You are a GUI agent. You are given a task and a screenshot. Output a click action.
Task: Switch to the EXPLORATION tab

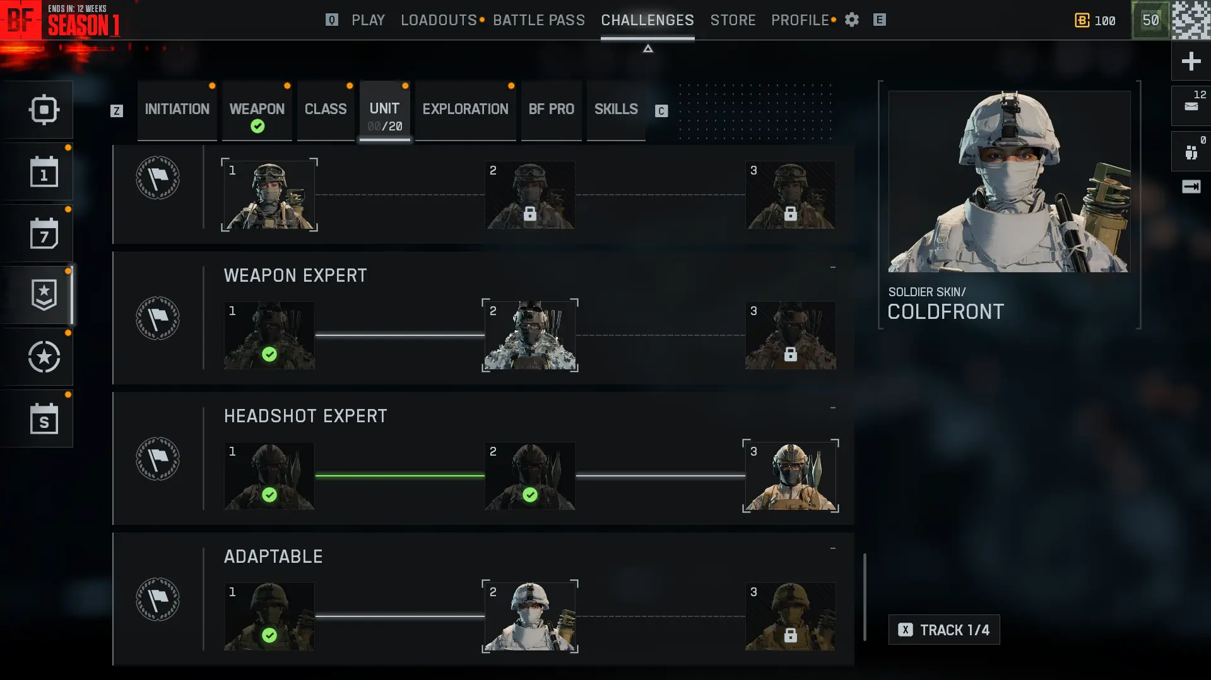(466, 110)
